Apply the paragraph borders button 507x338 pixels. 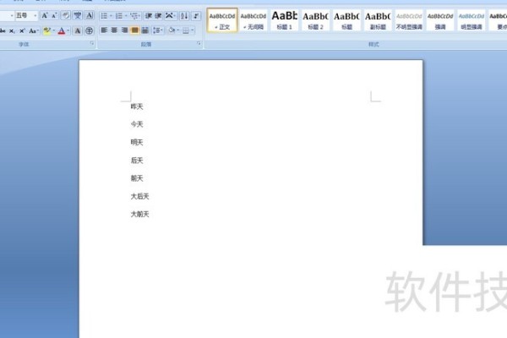pos(186,30)
